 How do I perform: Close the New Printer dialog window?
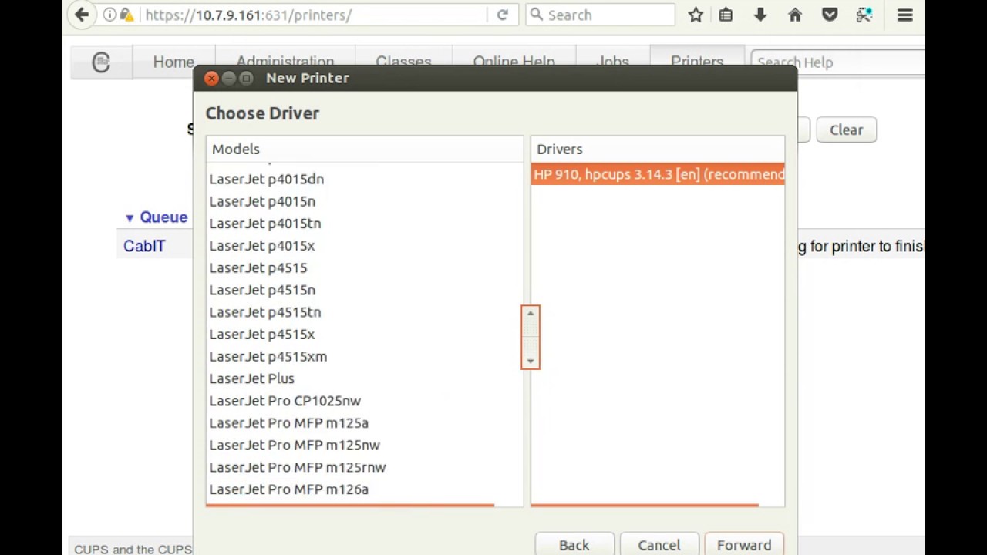click(x=211, y=78)
